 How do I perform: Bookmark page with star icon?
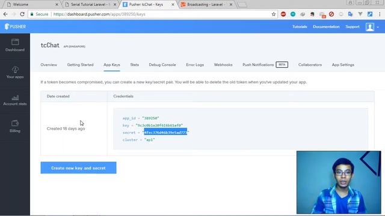[274, 14]
